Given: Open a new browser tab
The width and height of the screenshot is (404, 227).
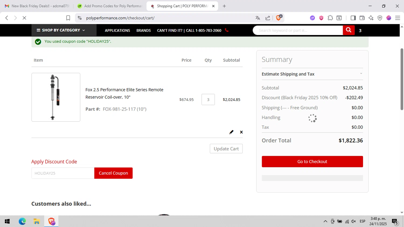Looking at the screenshot, I should pyautogui.click(x=224, y=6).
